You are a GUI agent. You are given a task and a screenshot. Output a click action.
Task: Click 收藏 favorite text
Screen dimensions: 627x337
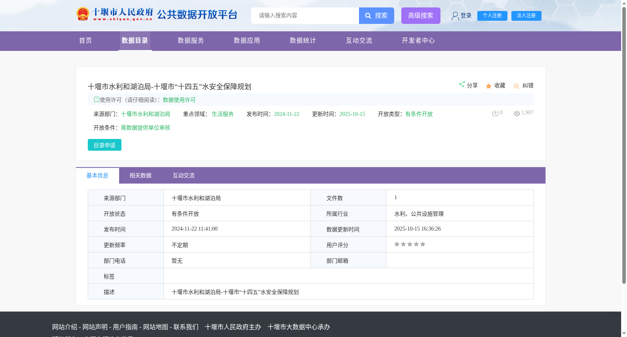coord(500,85)
